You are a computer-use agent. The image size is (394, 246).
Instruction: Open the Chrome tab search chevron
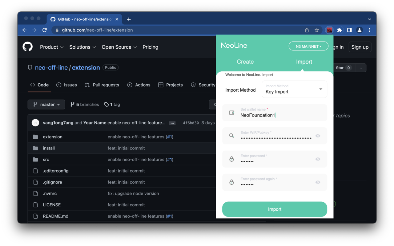369,19
